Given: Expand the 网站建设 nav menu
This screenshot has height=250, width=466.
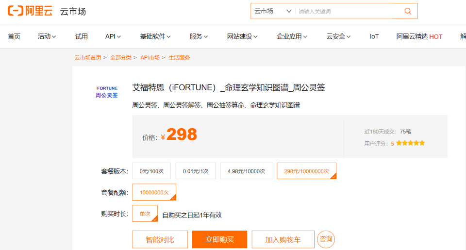Looking at the screenshot, I should 242,36.
